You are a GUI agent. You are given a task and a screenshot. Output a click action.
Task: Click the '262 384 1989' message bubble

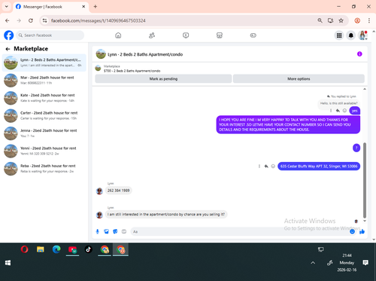(x=119, y=191)
